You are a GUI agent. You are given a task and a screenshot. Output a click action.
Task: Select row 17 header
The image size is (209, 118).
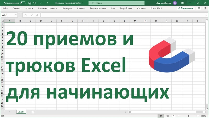point(2,77)
